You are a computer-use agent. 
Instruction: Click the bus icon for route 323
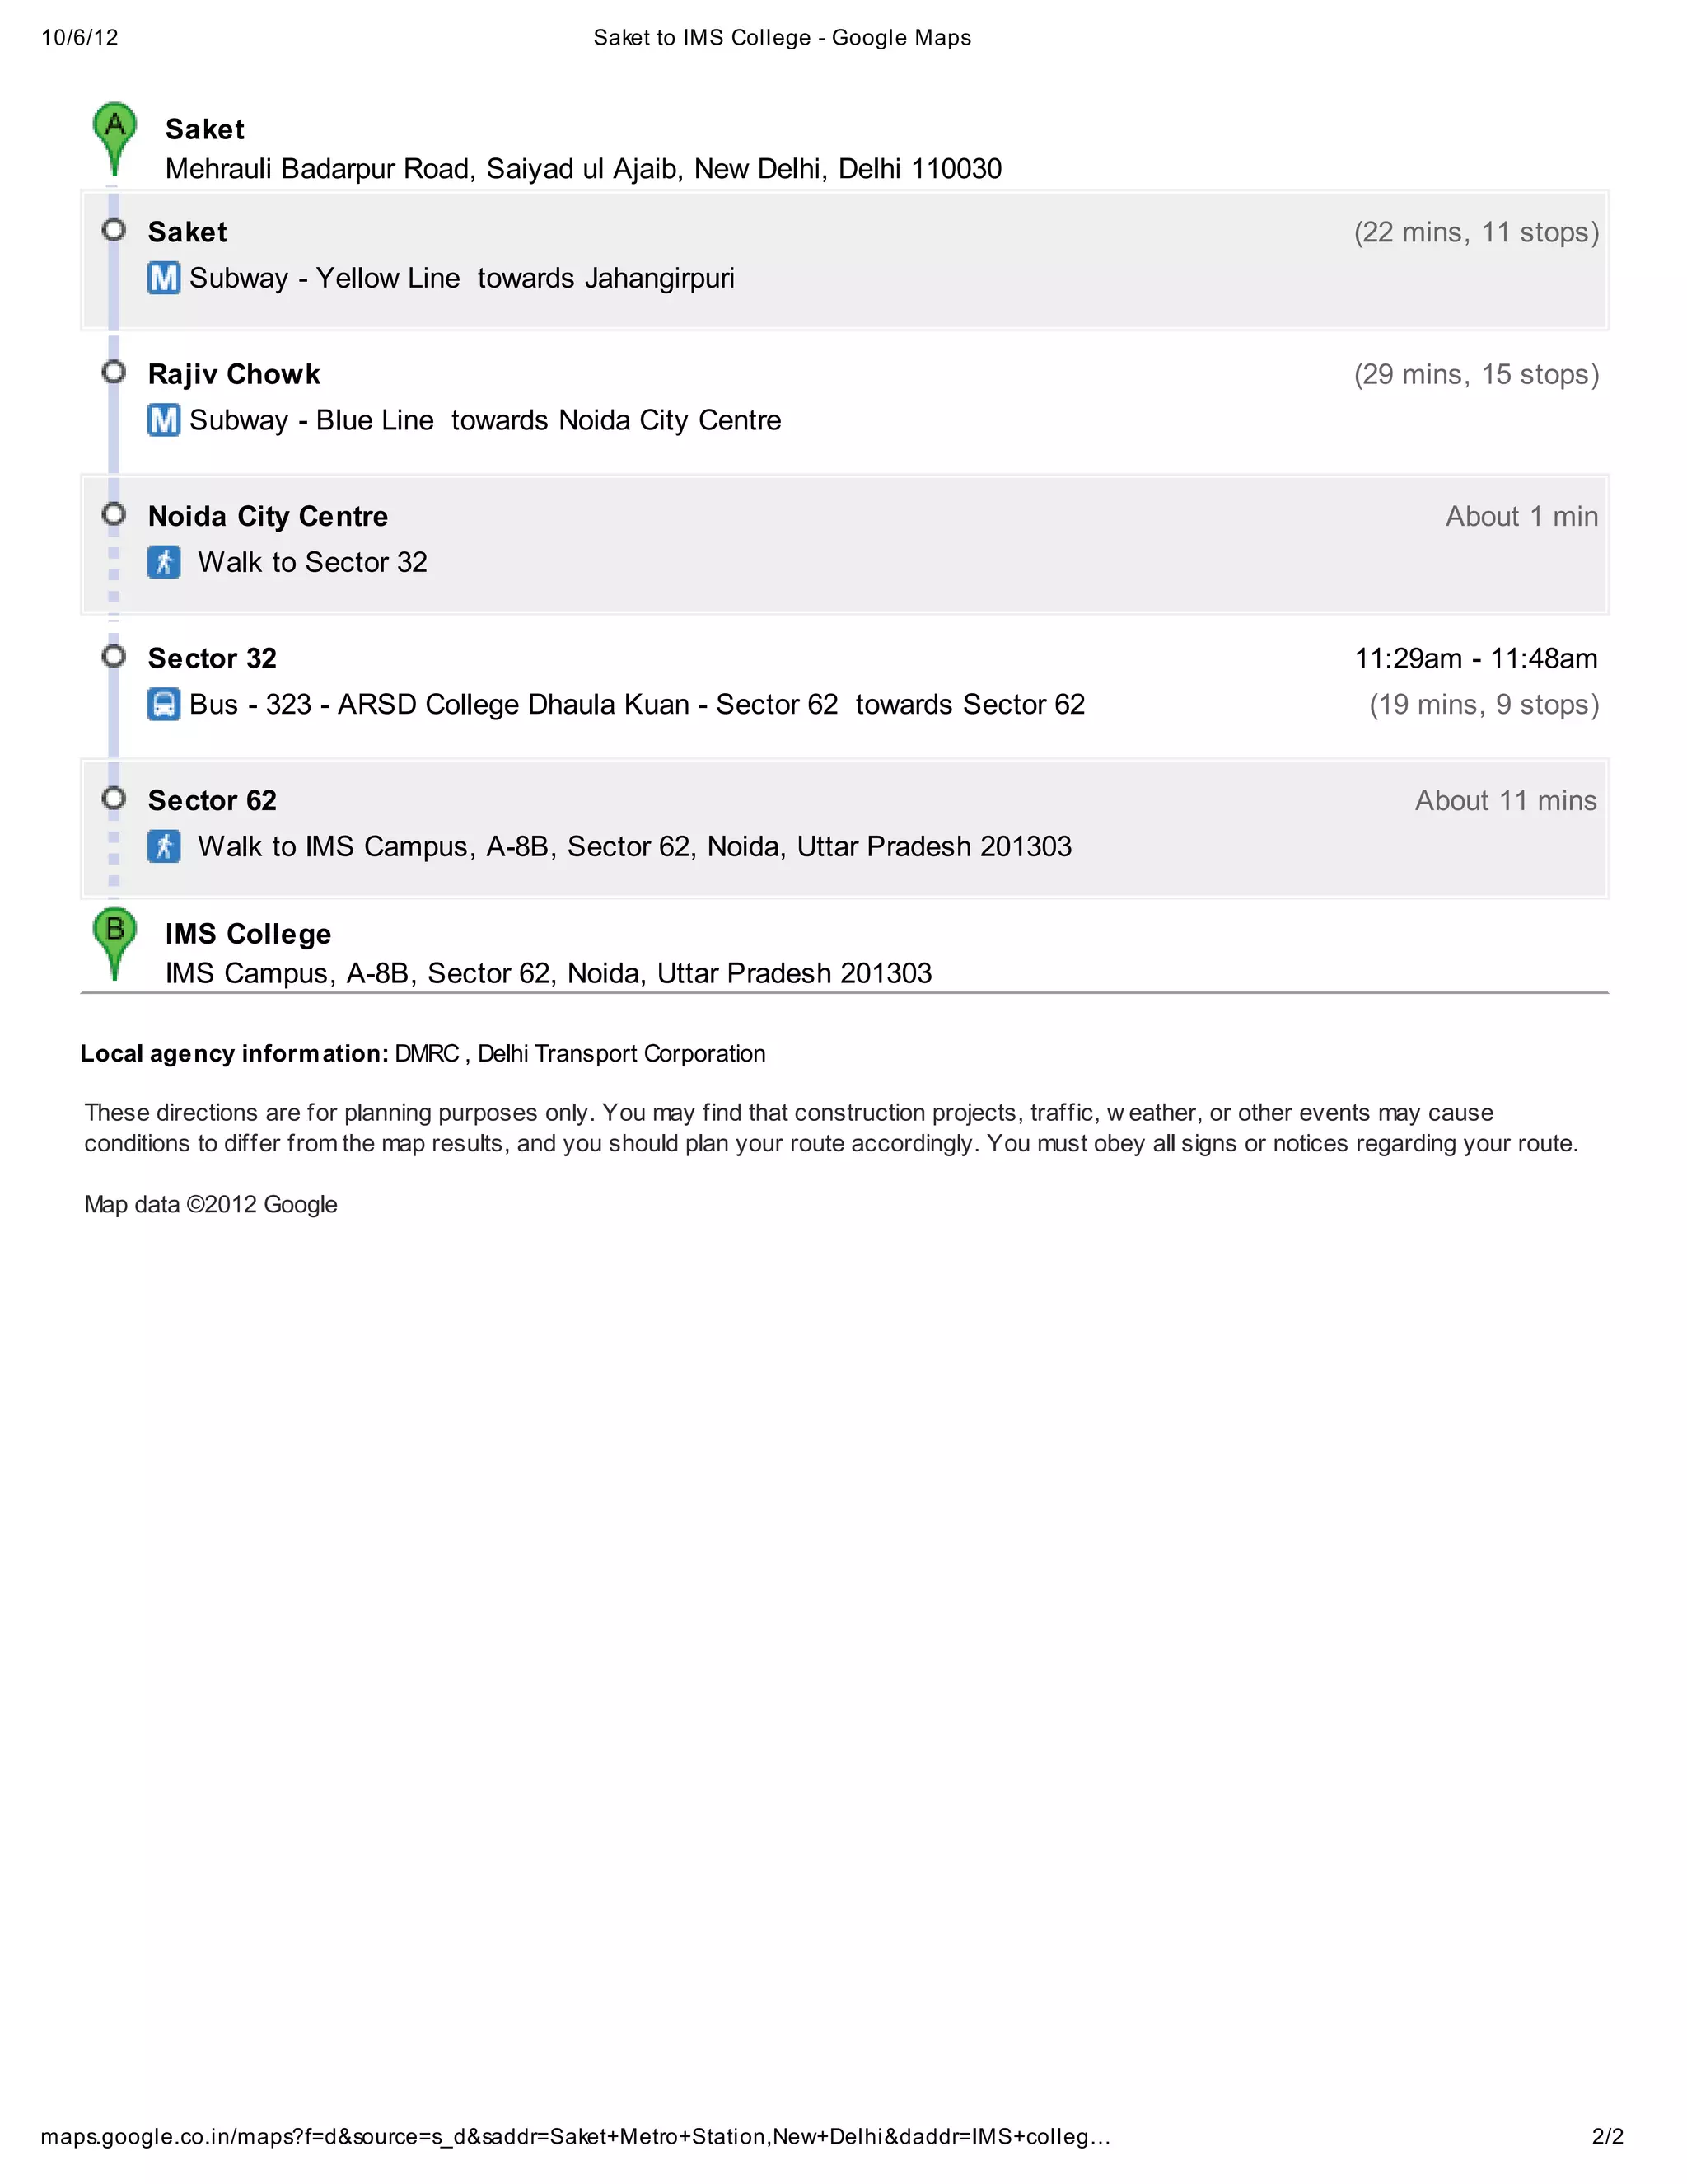[164, 704]
